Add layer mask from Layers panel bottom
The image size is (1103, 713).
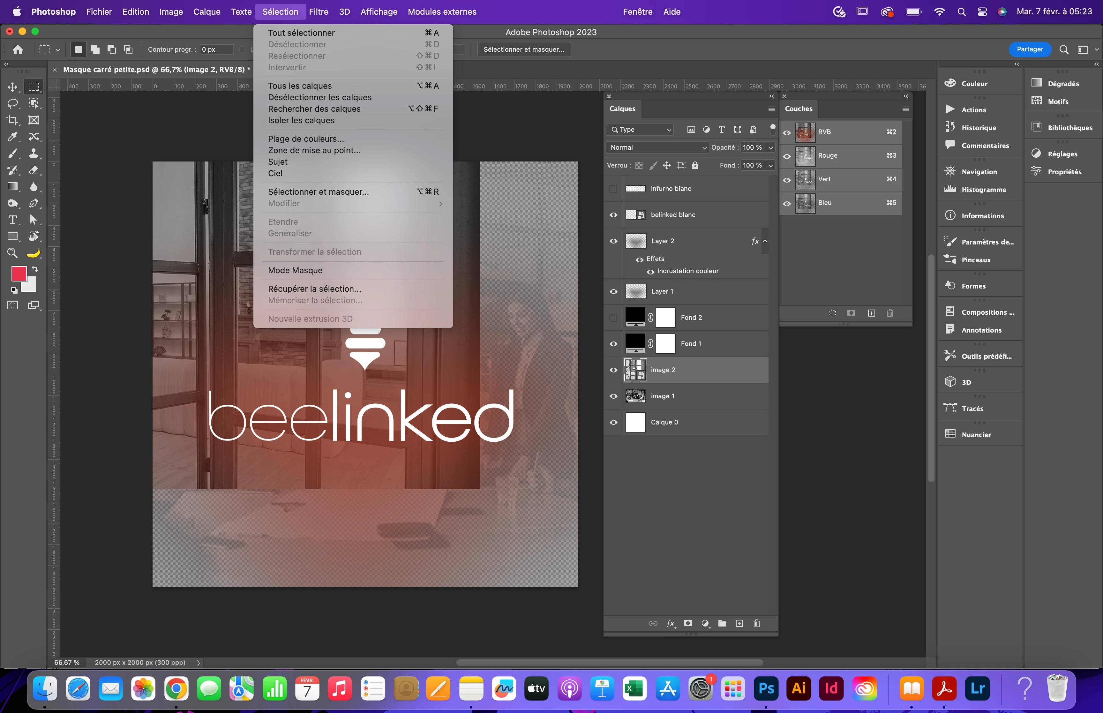point(688,623)
